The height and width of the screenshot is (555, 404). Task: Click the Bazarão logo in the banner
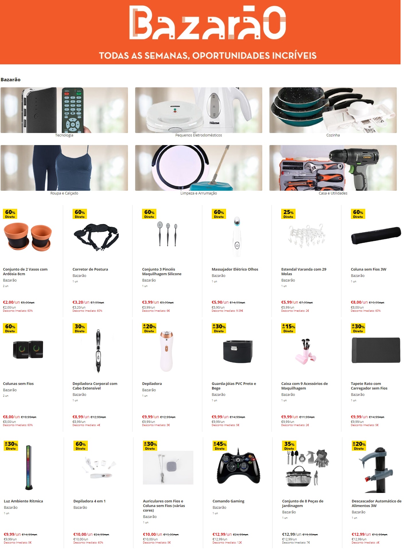[207, 22]
